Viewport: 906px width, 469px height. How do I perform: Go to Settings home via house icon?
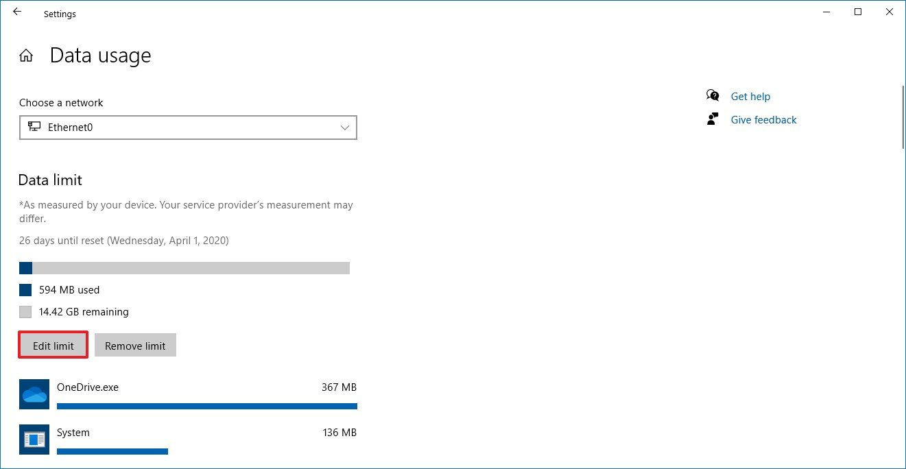click(26, 56)
